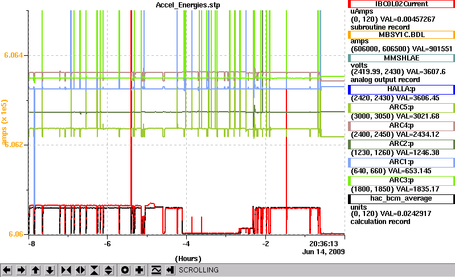Select the IBC0L02Current curve legend
455x277 pixels.
(x=401, y=4)
